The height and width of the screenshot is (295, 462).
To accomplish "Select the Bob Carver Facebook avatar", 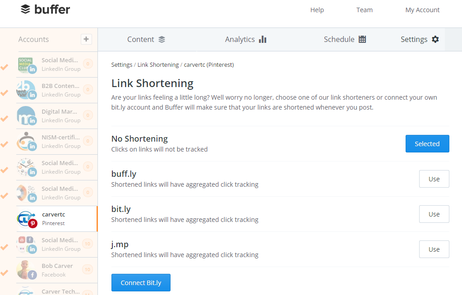I will (27, 270).
